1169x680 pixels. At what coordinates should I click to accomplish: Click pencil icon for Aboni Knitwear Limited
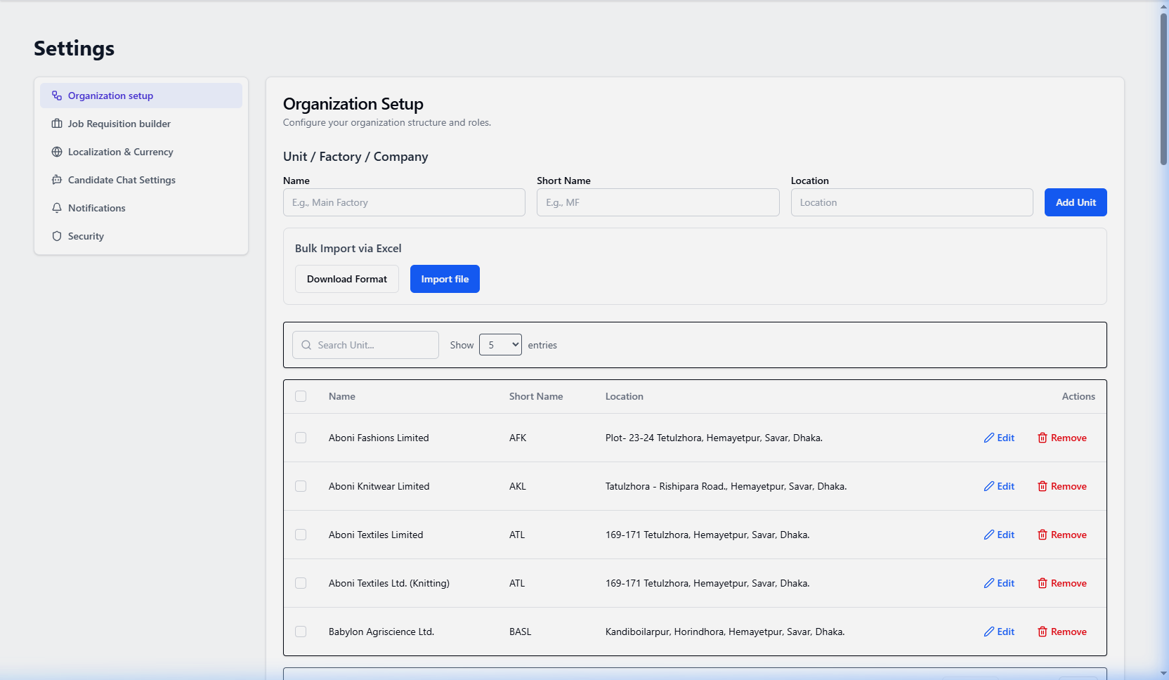pos(989,486)
